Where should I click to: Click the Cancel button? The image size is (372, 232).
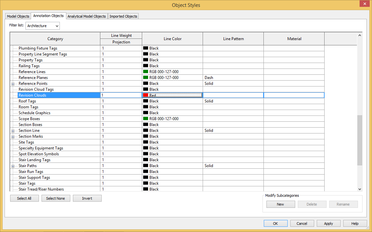coord(302,224)
